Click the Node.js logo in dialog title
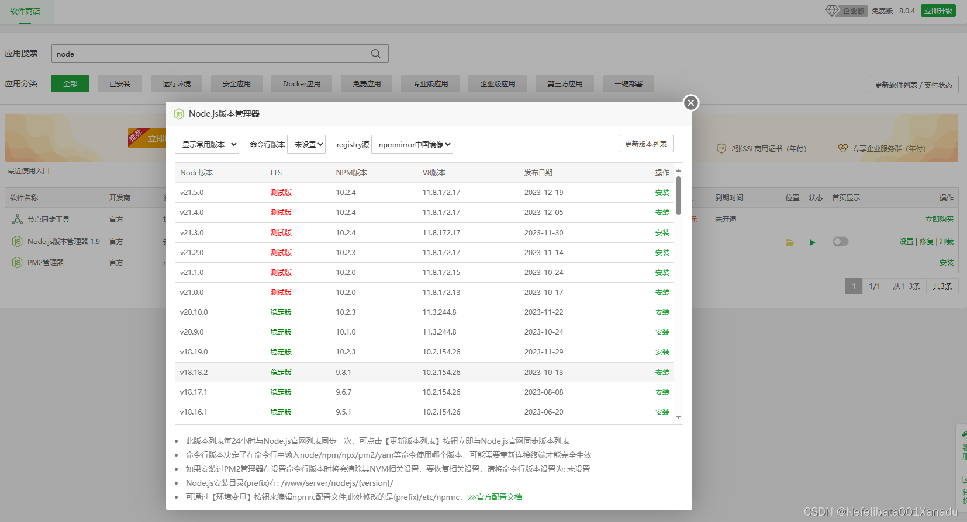The height and width of the screenshot is (522, 967). click(179, 114)
